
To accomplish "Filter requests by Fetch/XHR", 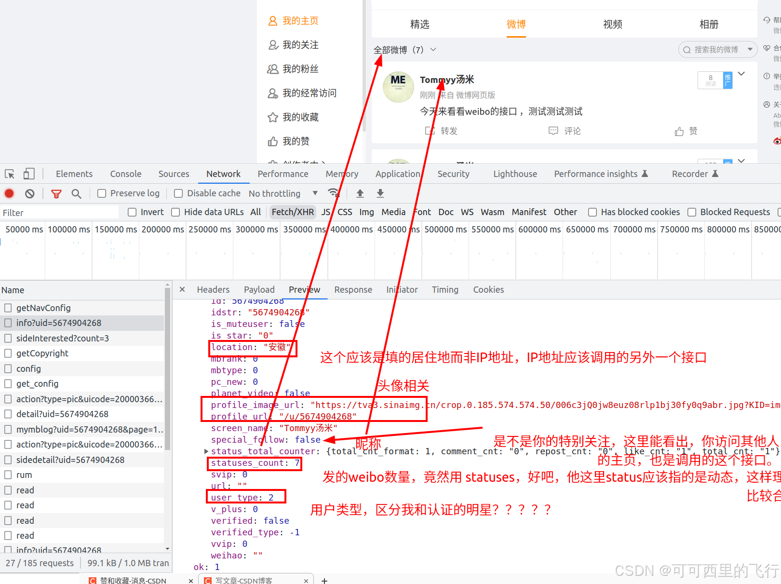I will click(293, 212).
